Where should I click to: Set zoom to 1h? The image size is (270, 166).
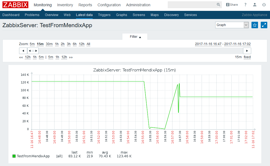pos(57,44)
